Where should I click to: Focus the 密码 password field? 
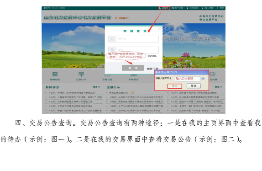coord(133,50)
